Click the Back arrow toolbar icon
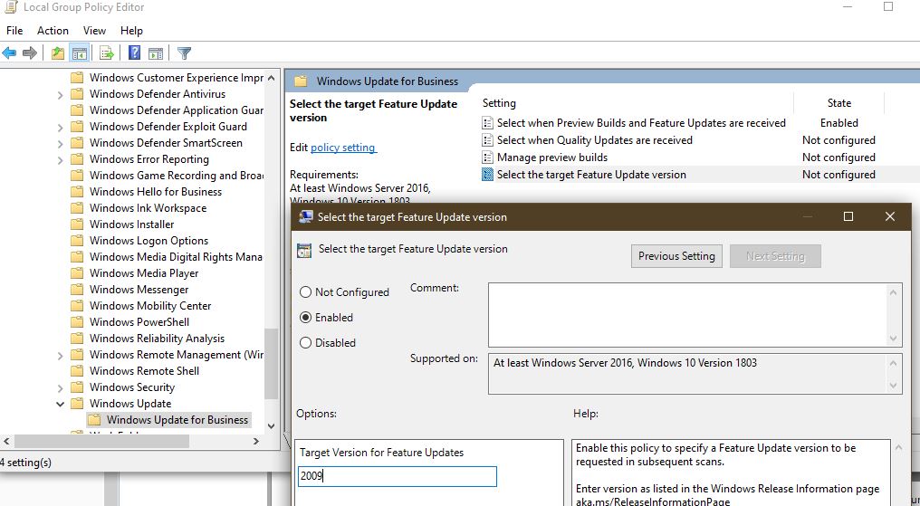 (9, 53)
